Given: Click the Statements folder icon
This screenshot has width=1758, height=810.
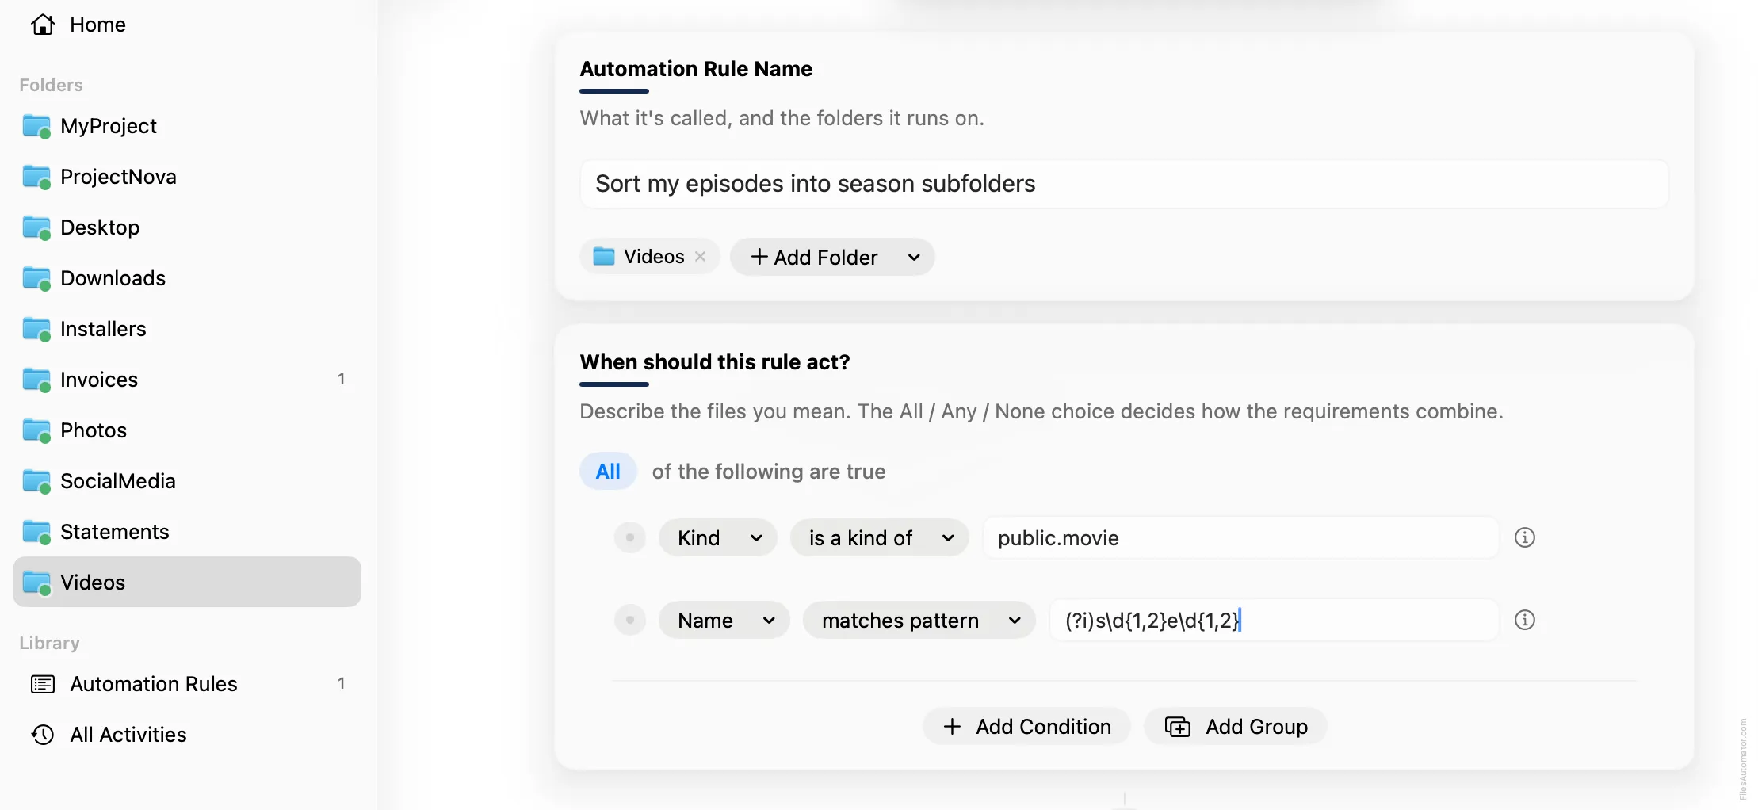Looking at the screenshot, I should (36, 532).
